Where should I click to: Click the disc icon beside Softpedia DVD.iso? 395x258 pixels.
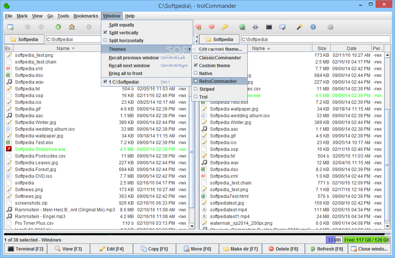9,176
